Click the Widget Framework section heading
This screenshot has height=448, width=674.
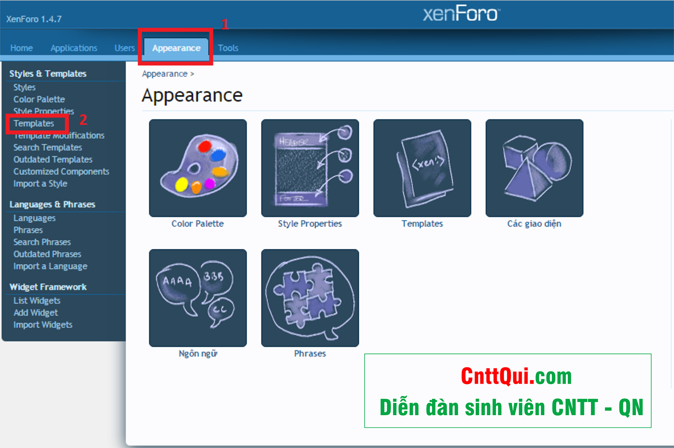48,287
